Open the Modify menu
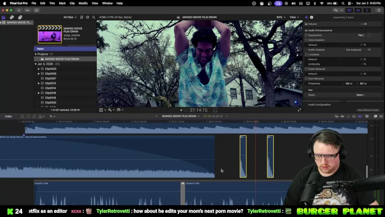This screenshot has width=385, height=217. pyautogui.click(x=83, y=3)
